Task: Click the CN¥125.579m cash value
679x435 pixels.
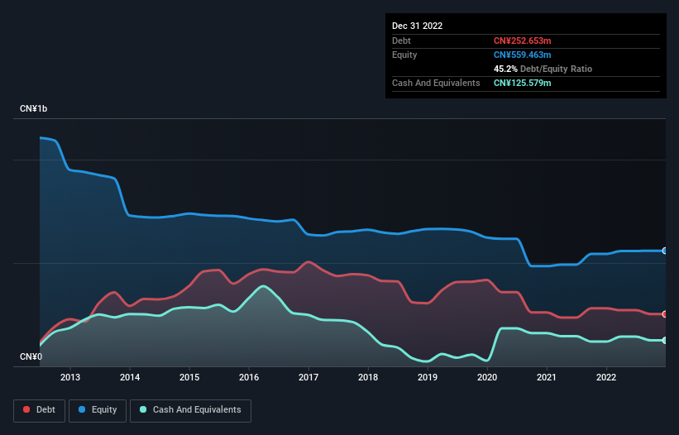Action: (522, 83)
